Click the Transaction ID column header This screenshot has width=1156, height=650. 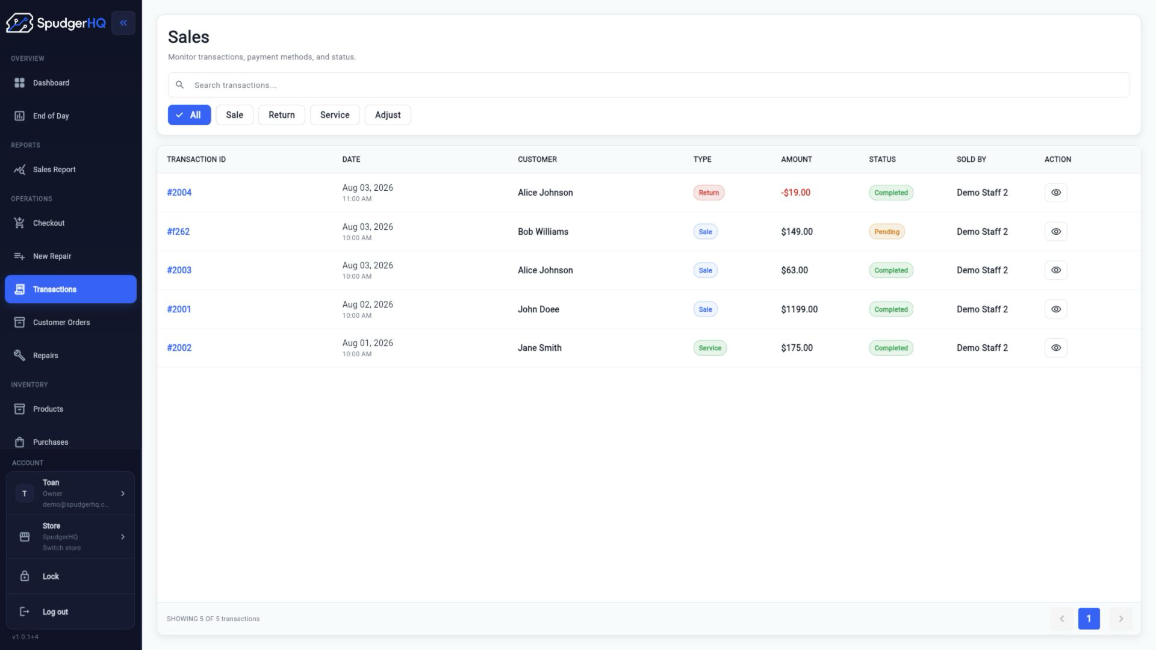(196, 159)
